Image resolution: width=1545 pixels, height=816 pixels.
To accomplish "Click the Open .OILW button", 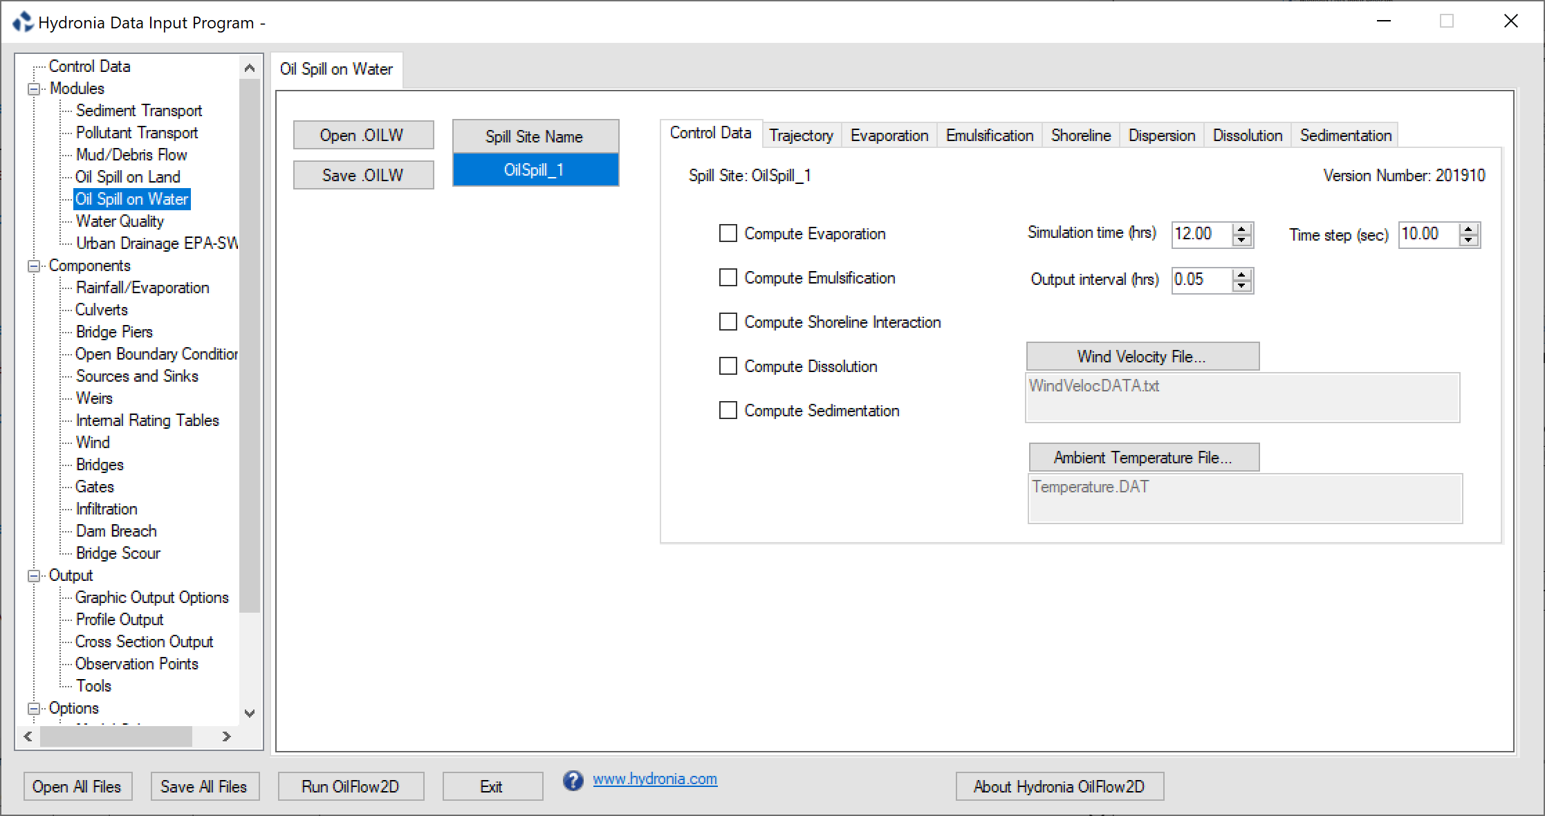I will click(364, 135).
